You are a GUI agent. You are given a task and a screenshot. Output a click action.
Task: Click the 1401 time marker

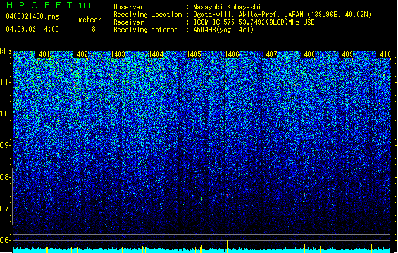(x=42, y=54)
